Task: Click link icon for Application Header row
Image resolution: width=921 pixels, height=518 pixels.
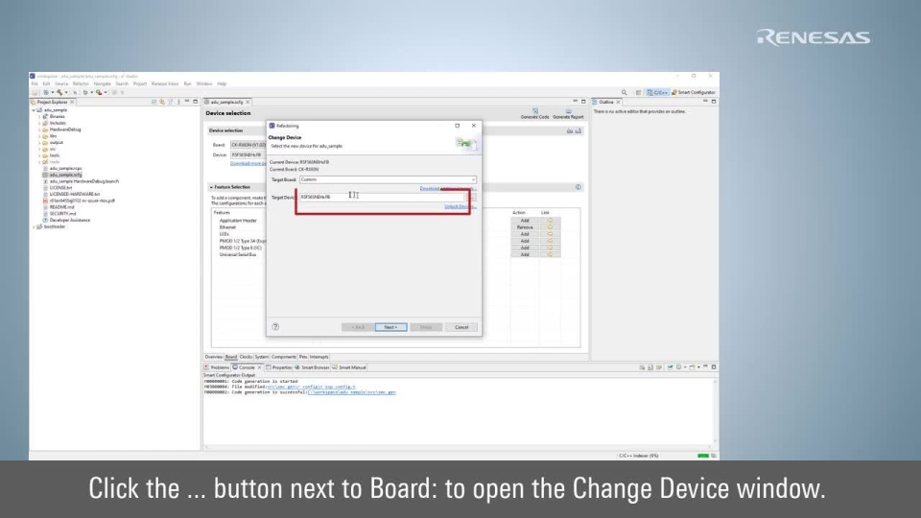Action: pyautogui.click(x=550, y=221)
